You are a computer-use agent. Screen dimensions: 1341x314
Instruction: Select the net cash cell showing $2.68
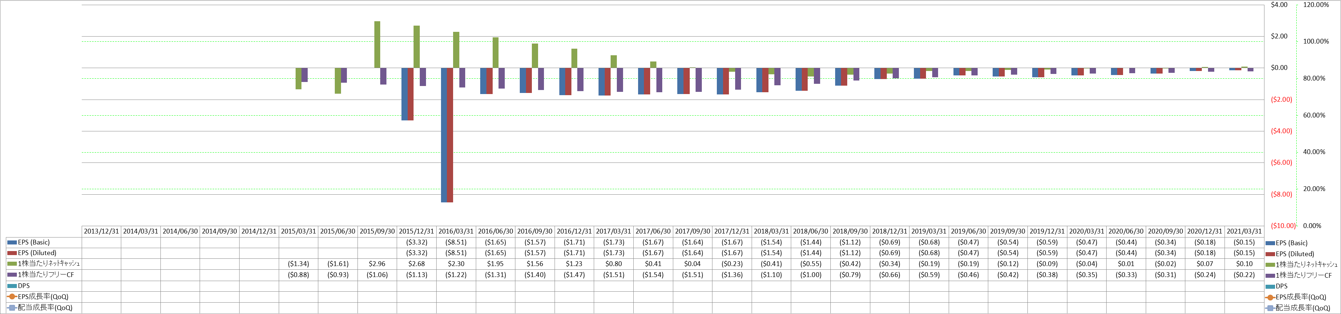pos(416,264)
